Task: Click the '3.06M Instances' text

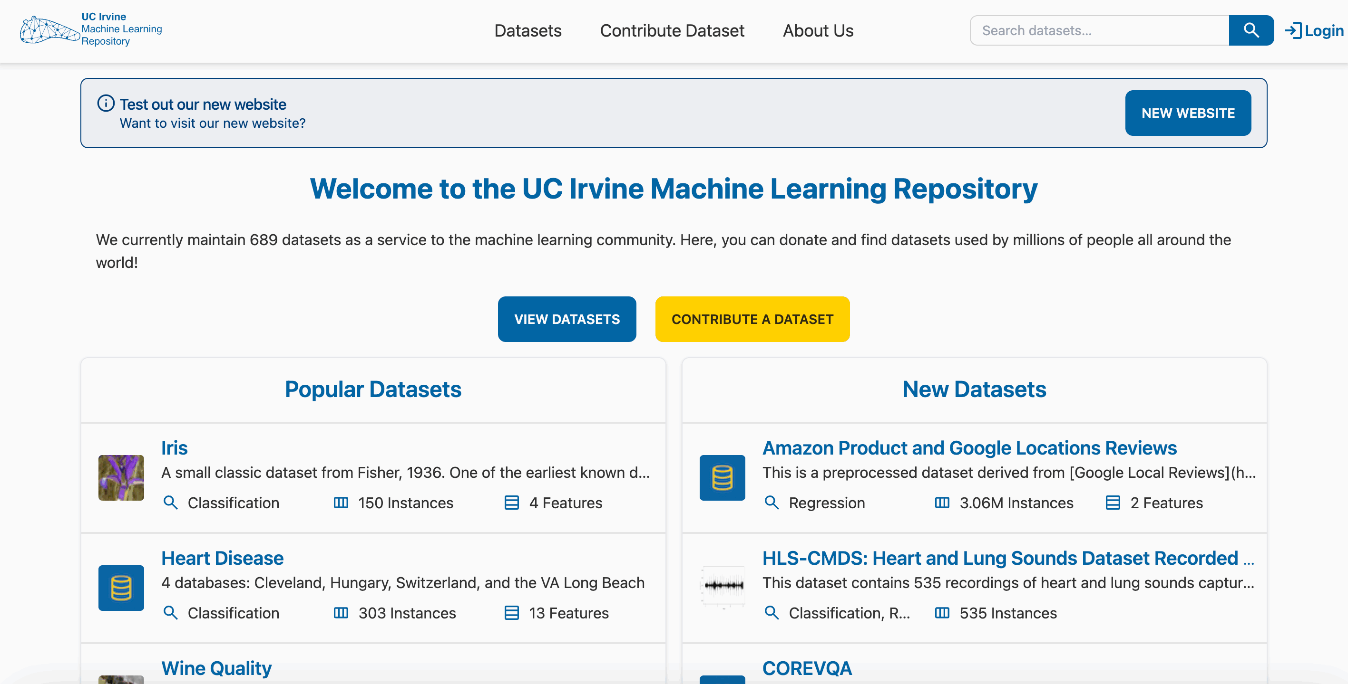Action: tap(1016, 503)
